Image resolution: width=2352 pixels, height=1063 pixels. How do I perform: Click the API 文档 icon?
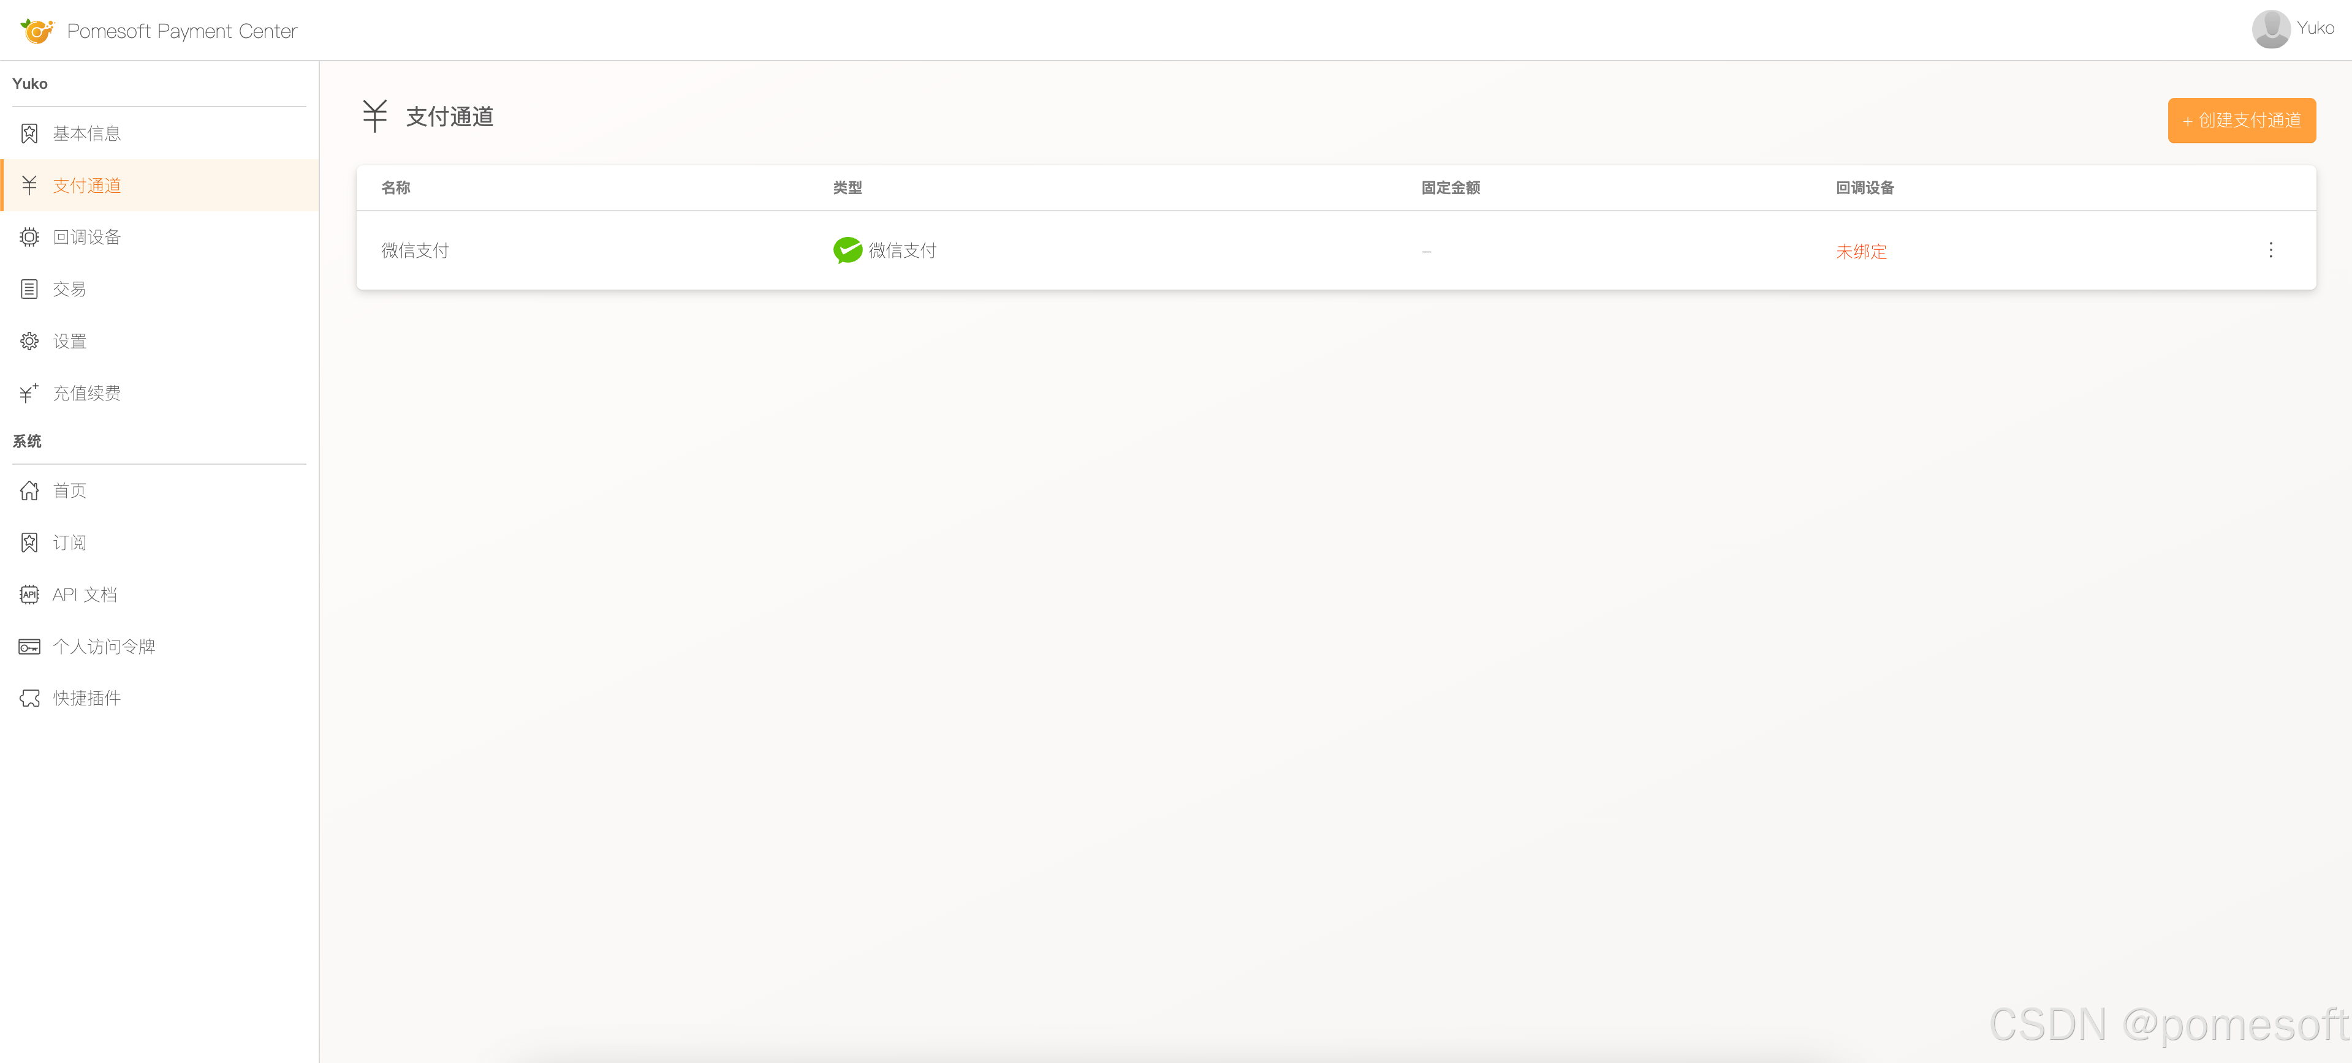pyautogui.click(x=29, y=595)
